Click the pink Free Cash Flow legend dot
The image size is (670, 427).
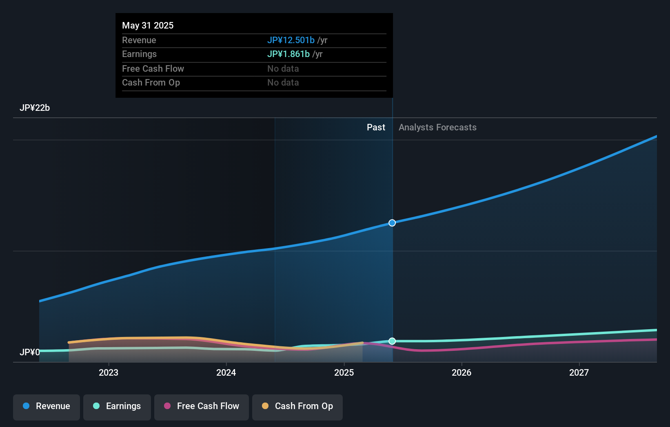[167, 406]
